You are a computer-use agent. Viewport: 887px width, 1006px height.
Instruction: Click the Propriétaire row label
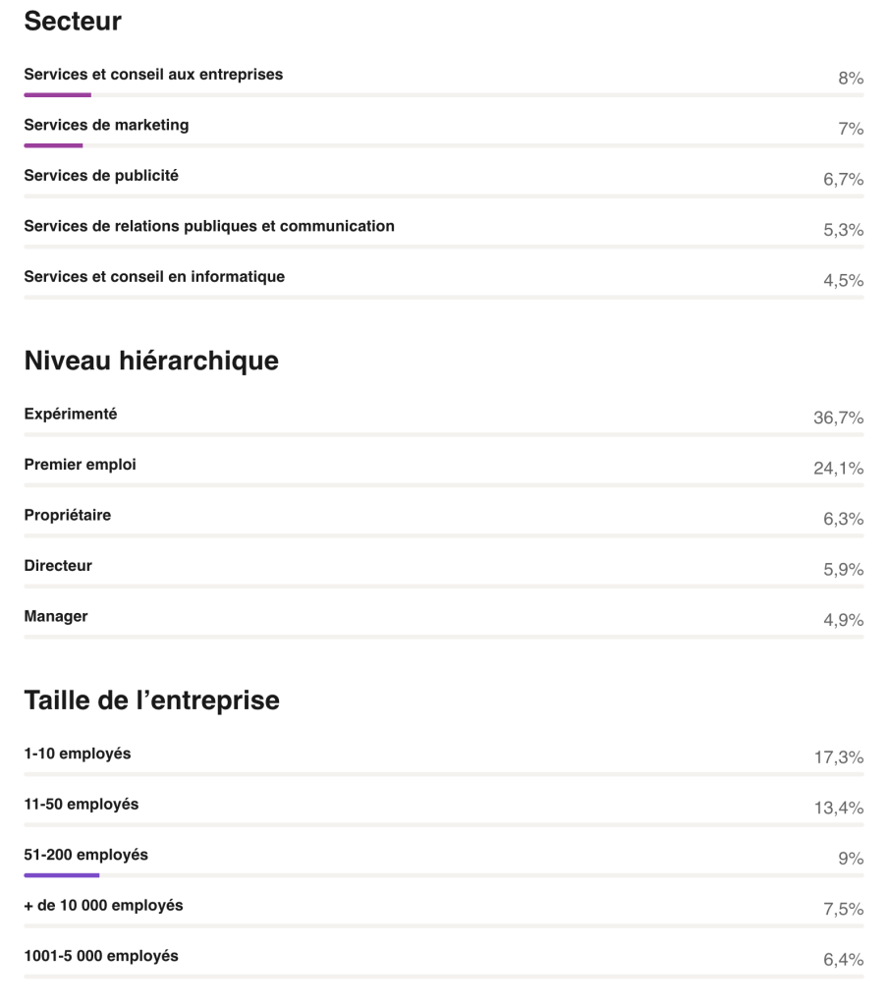[x=68, y=516]
